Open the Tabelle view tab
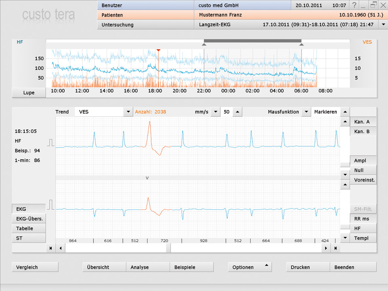 coord(29,228)
